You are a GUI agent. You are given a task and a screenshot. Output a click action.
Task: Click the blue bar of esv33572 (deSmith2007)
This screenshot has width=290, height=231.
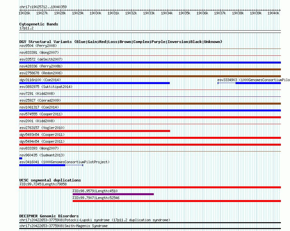tap(150, 63)
